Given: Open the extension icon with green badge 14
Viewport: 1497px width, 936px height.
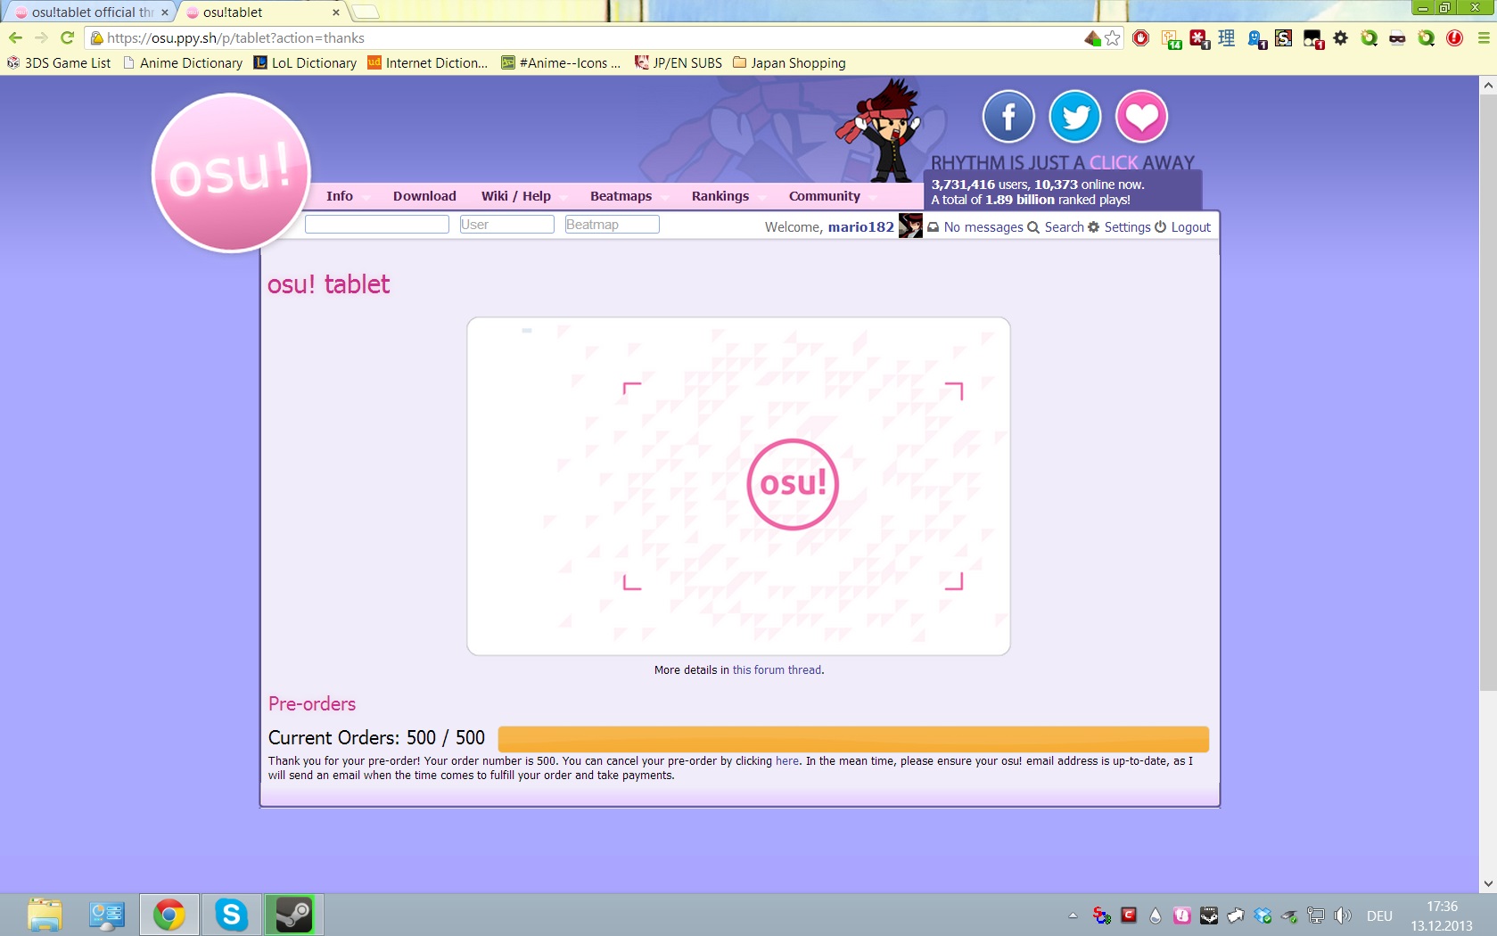Looking at the screenshot, I should [1172, 38].
